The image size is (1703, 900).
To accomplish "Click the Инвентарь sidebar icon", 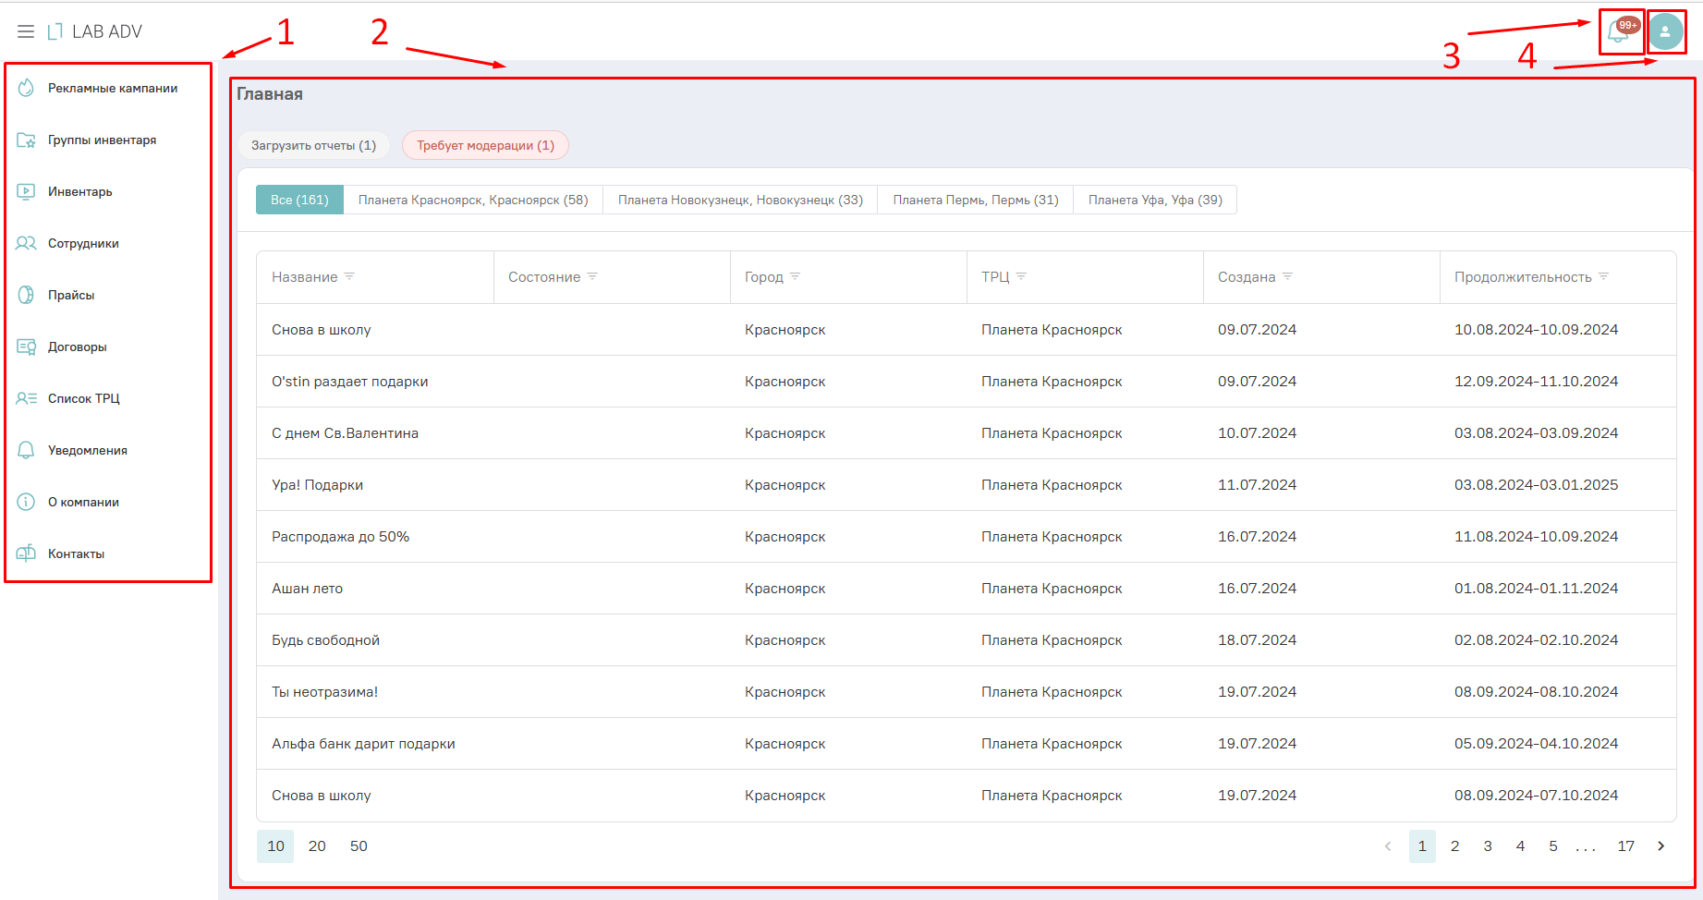I will click(26, 191).
